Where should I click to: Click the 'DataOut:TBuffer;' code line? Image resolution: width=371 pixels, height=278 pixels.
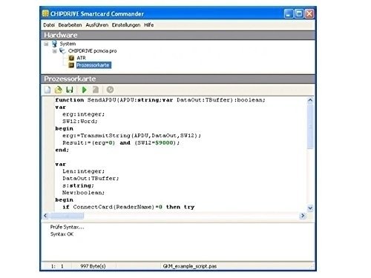click(91, 178)
